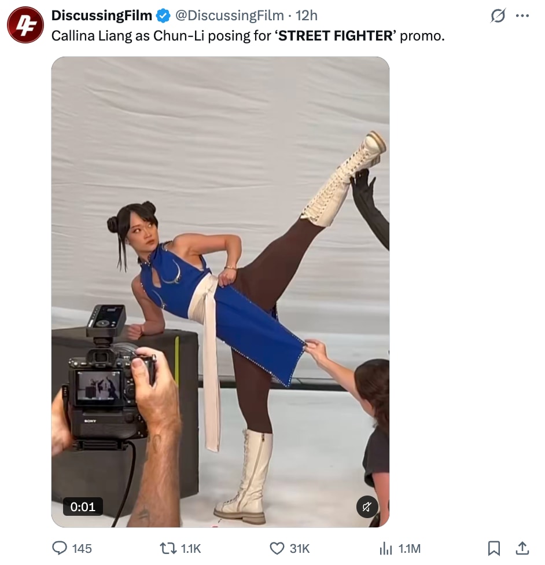Unmute the video with speaker icon

367,507
